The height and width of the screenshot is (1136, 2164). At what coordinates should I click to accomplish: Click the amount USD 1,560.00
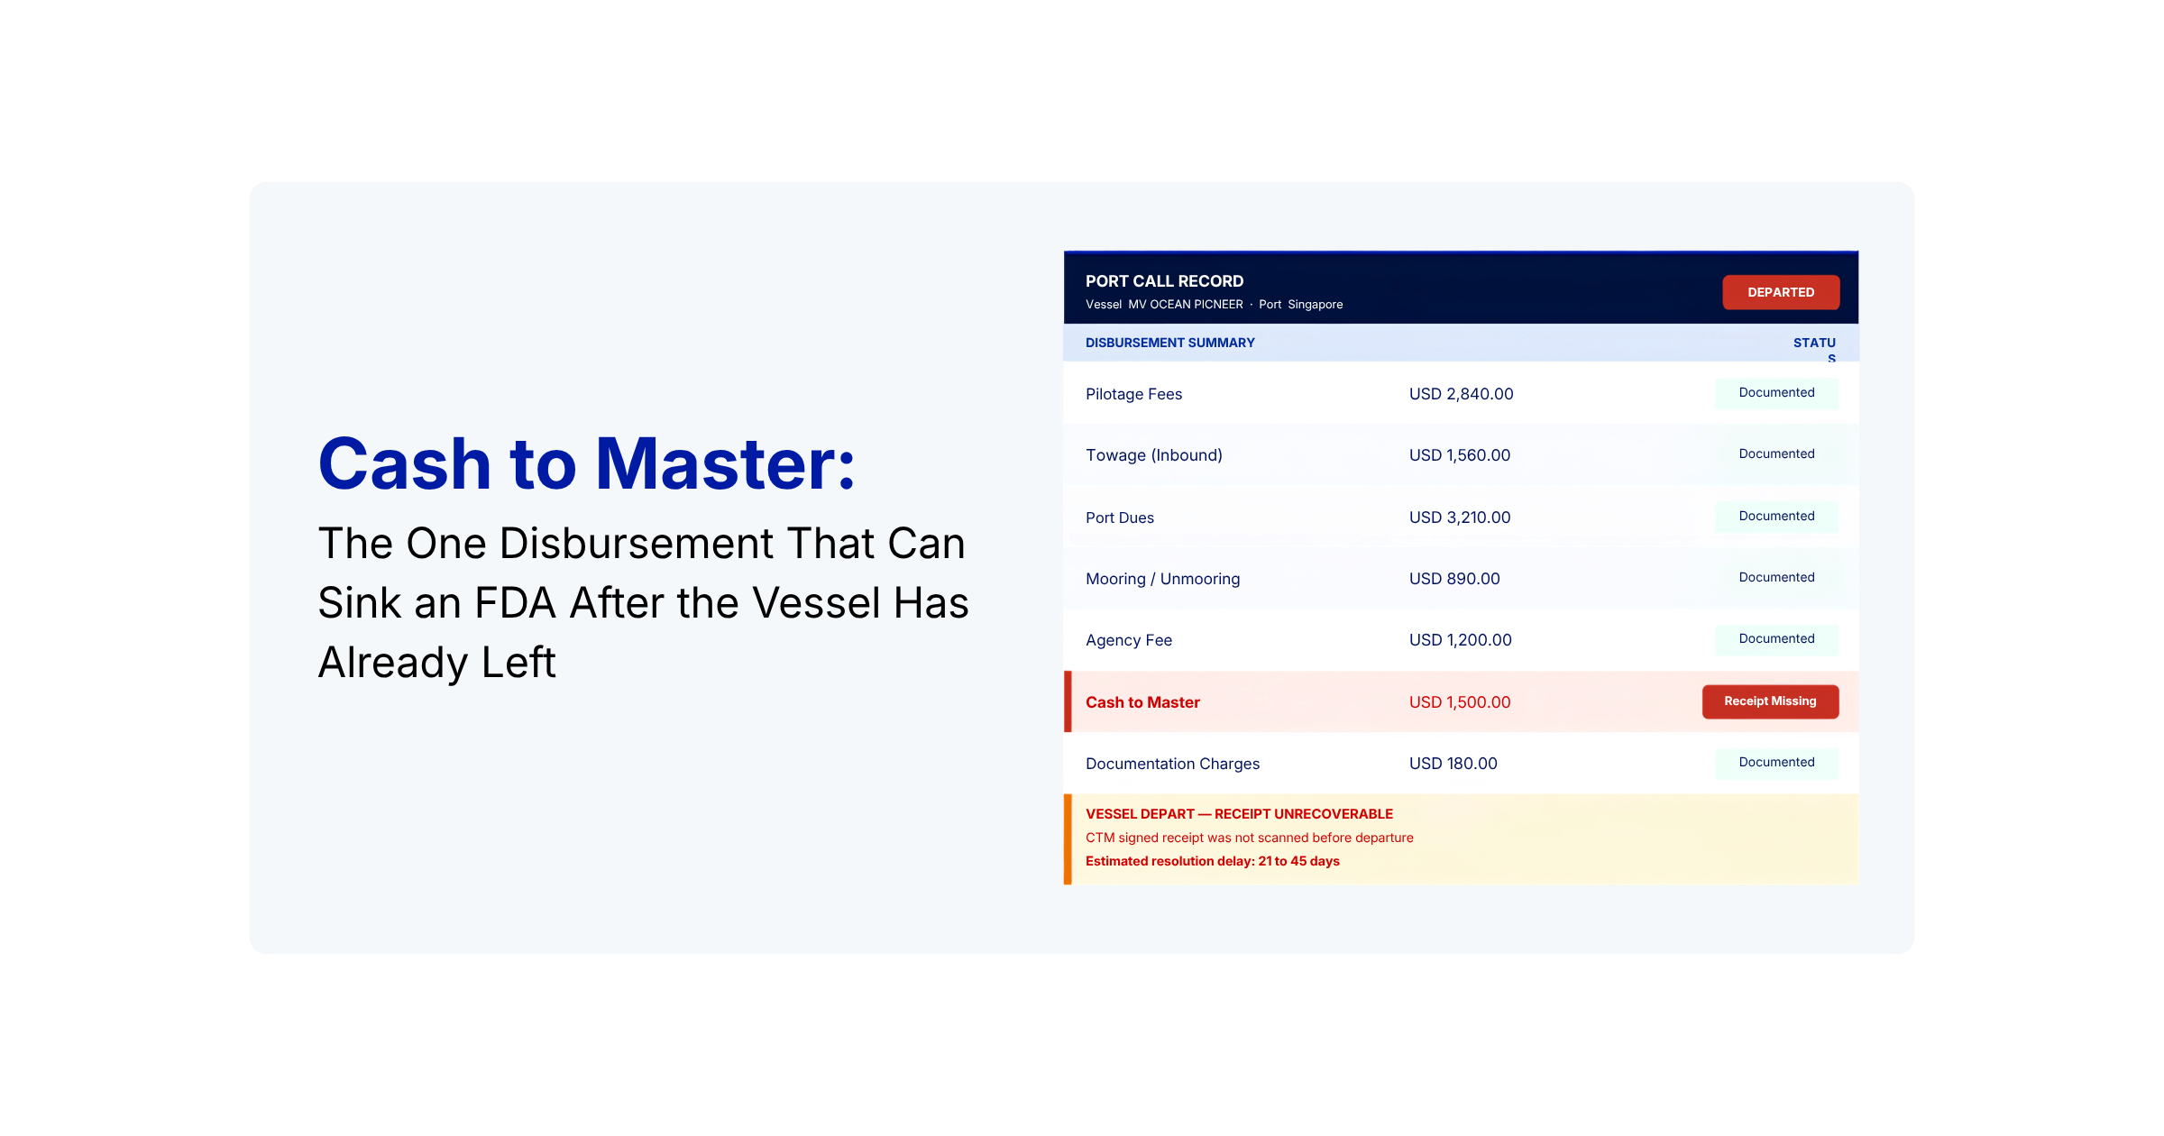pyautogui.click(x=1460, y=455)
